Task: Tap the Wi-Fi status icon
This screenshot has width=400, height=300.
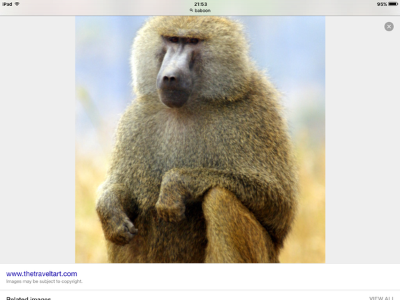Action: click(x=17, y=4)
